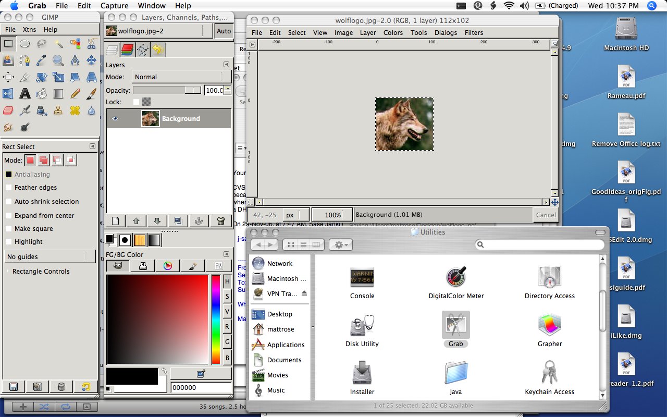The height and width of the screenshot is (417, 667).
Task: Open the wolflogo.jpg-2 image selector dropdown
Action: coord(158,31)
